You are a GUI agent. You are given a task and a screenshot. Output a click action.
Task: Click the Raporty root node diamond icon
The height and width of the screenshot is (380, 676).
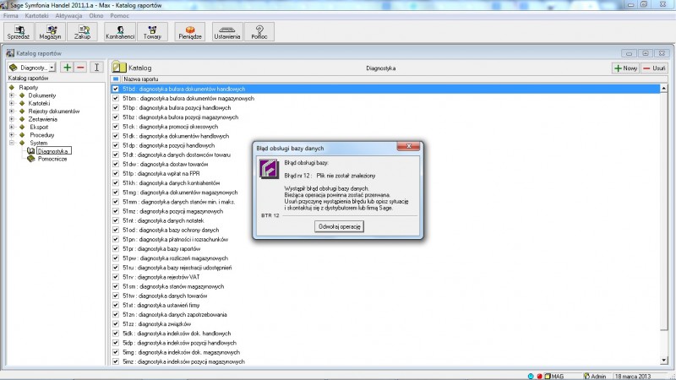12,88
